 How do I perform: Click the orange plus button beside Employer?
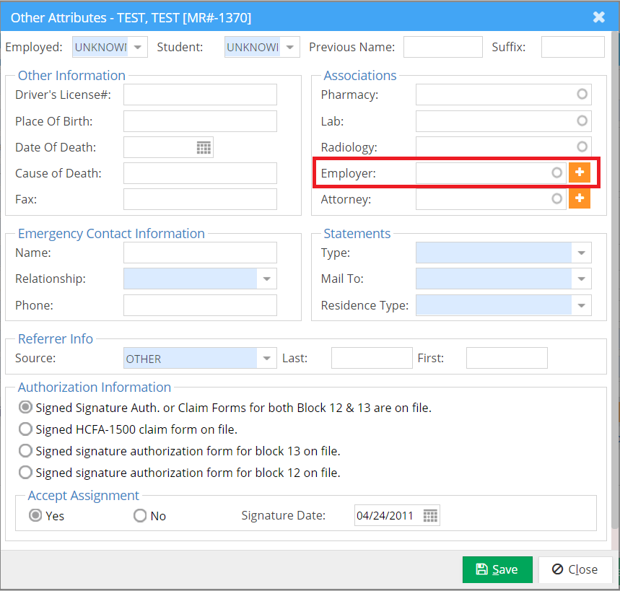click(x=579, y=172)
